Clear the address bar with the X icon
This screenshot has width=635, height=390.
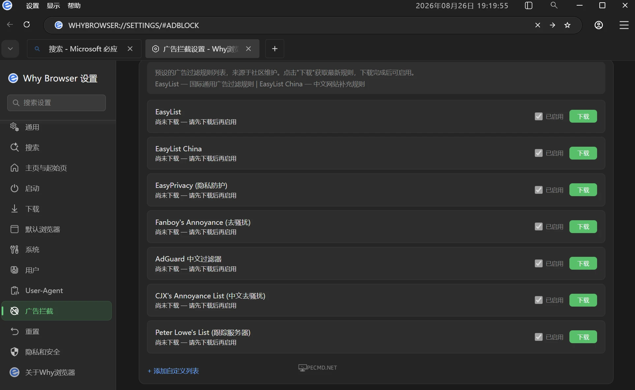pyautogui.click(x=538, y=25)
